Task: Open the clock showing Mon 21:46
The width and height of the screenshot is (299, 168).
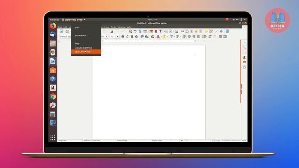Action: pos(152,20)
